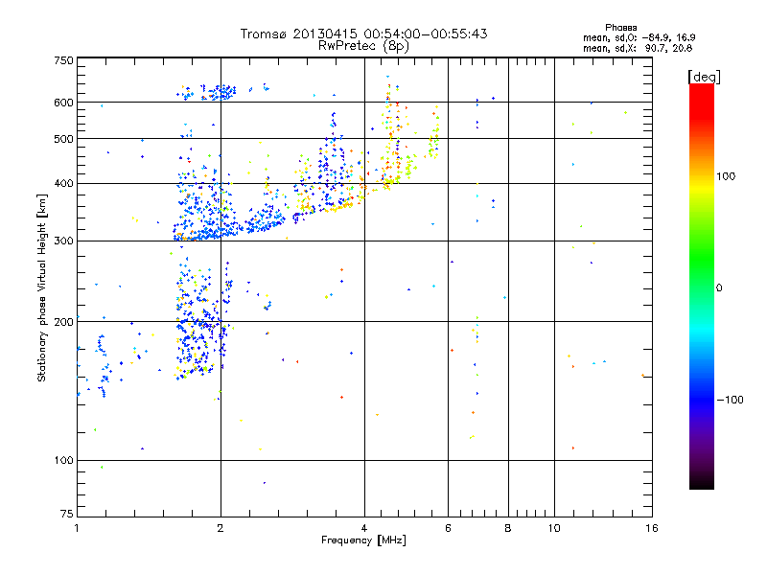This screenshot has width=767, height=575.
Task: Click the Stationary phase Virtual Height axis label
Action: (41, 287)
